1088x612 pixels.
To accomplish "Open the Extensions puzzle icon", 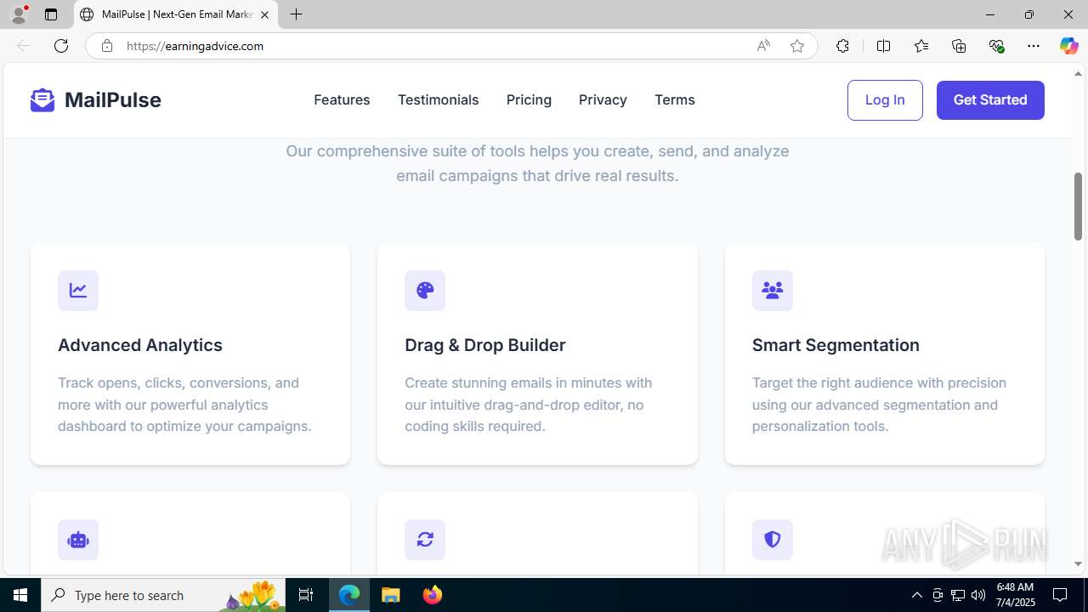I will [x=842, y=46].
